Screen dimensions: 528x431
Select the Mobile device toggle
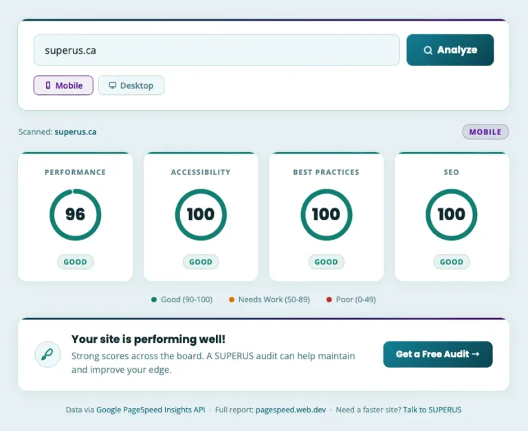pos(63,85)
